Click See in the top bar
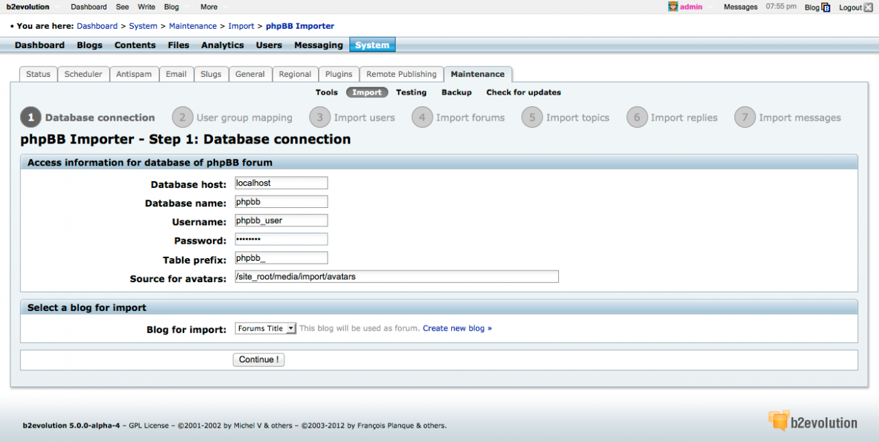This screenshot has width=879, height=442. coord(122,7)
